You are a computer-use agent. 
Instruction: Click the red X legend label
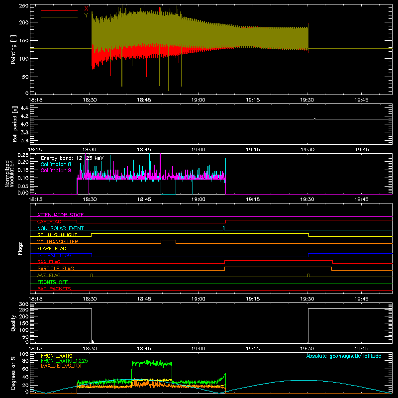86,9
